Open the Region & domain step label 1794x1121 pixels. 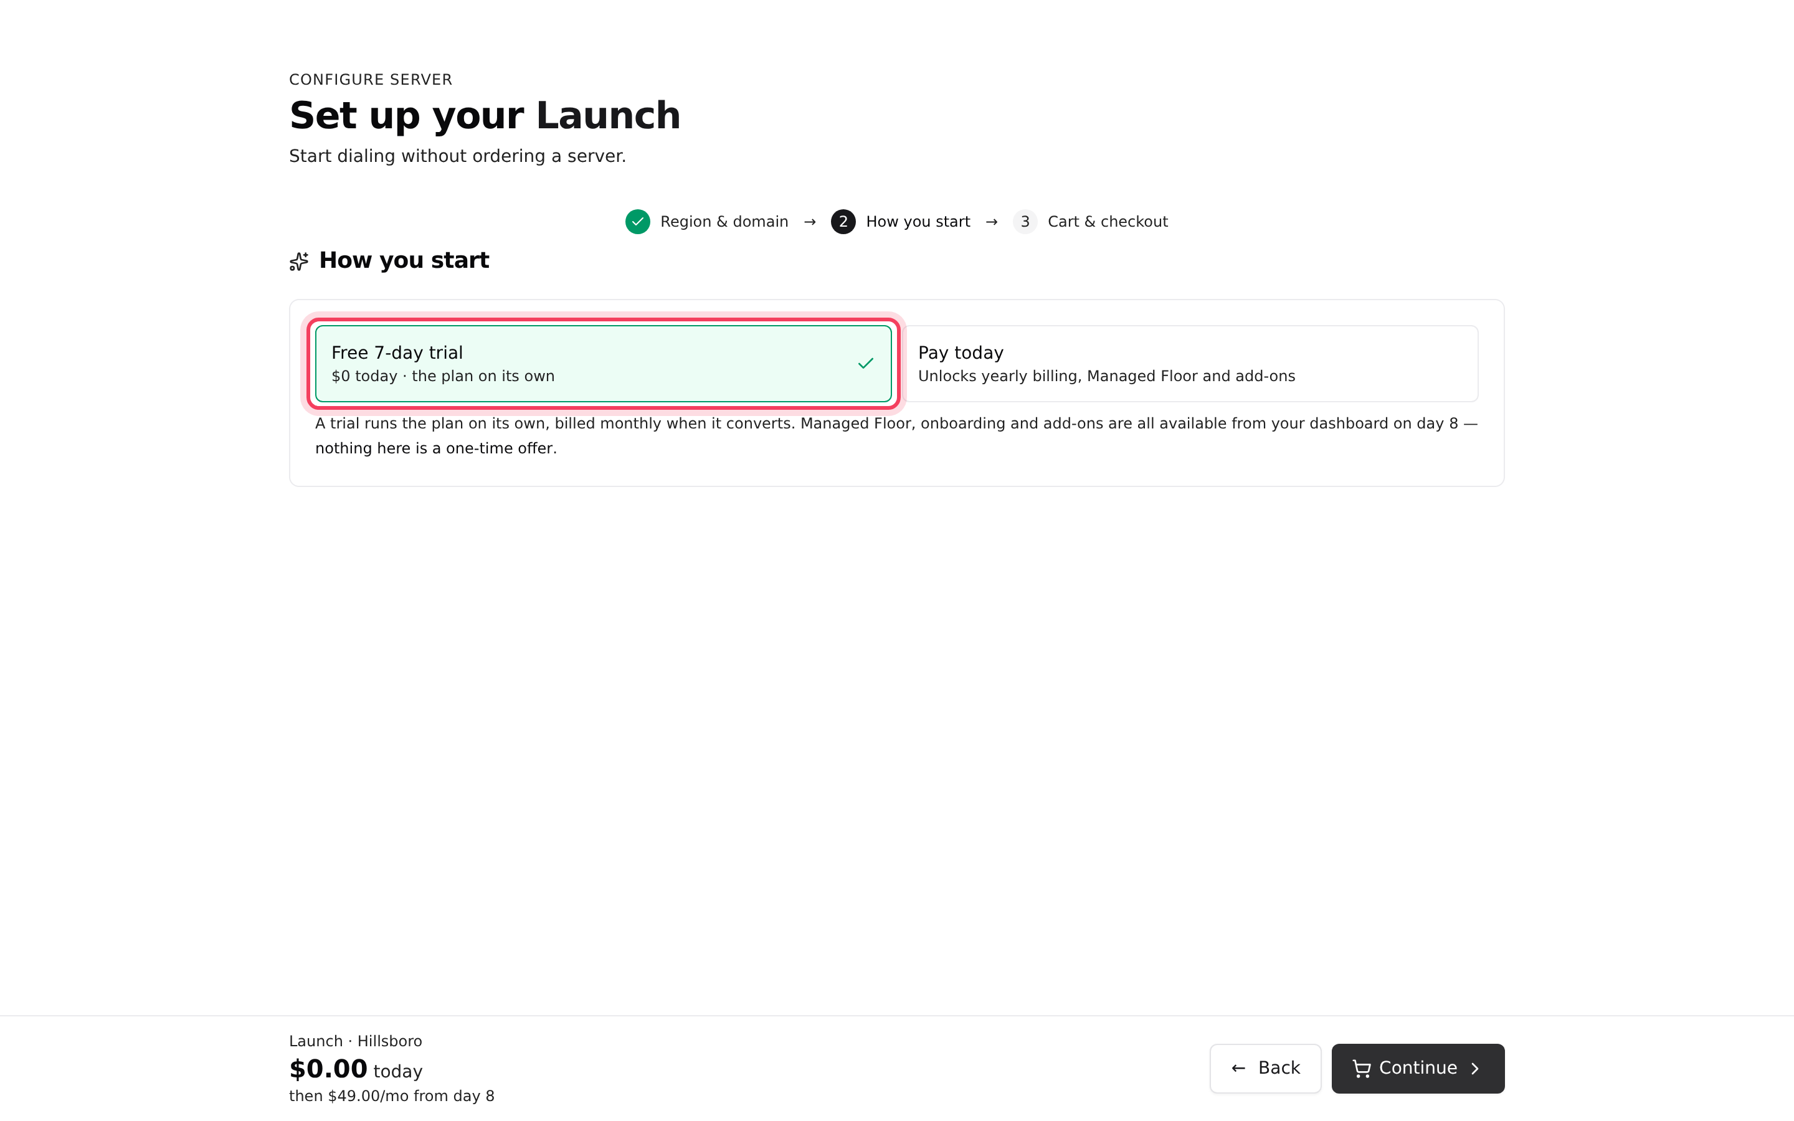click(724, 222)
